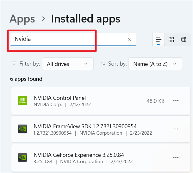Image resolution: width=193 pixels, height=173 pixels.
Task: Select NVIDIA FrameView SDK 1.2.7321.30900954 entry name
Action: coord(85,126)
